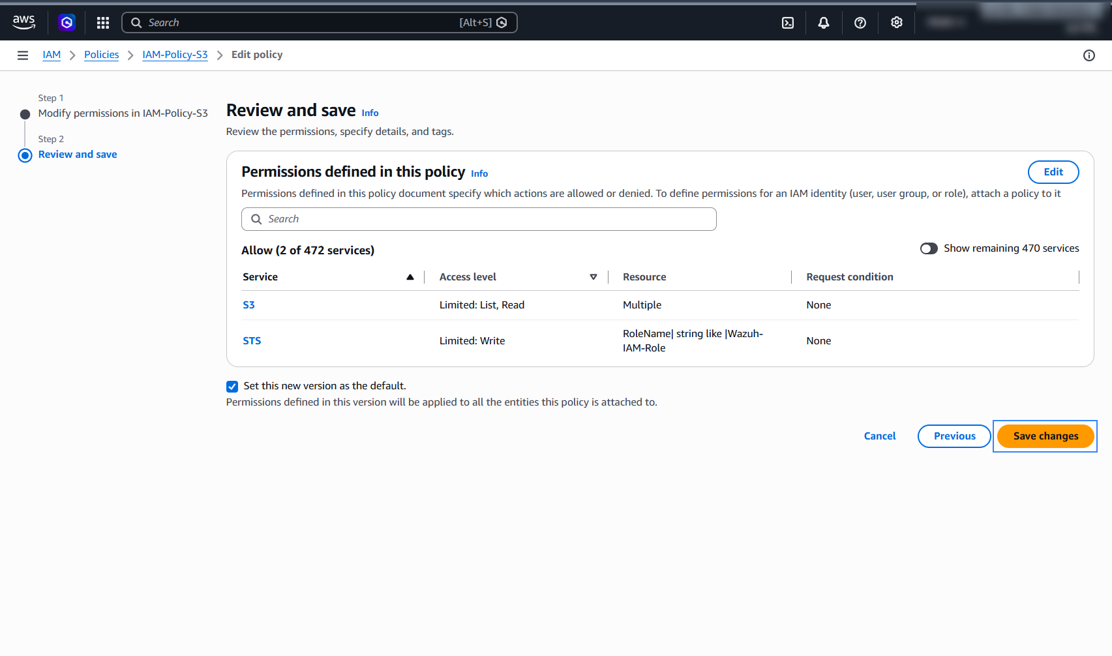The image size is (1112, 656).
Task: Focus the top AWS search field
Action: pos(320,23)
